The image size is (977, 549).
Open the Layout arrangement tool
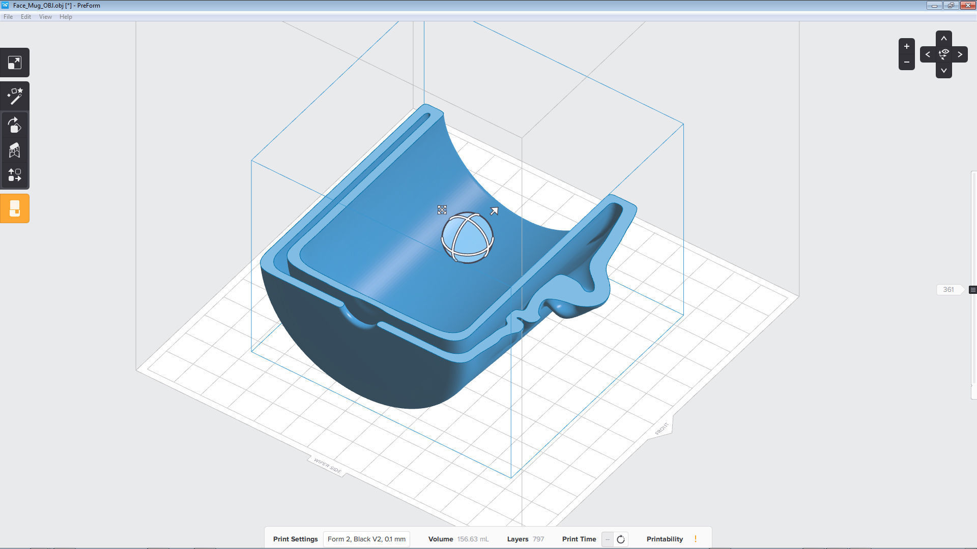click(x=15, y=175)
